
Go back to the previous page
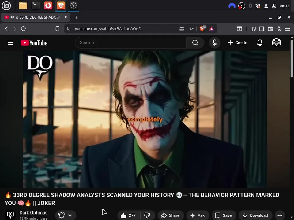coord(6,29)
